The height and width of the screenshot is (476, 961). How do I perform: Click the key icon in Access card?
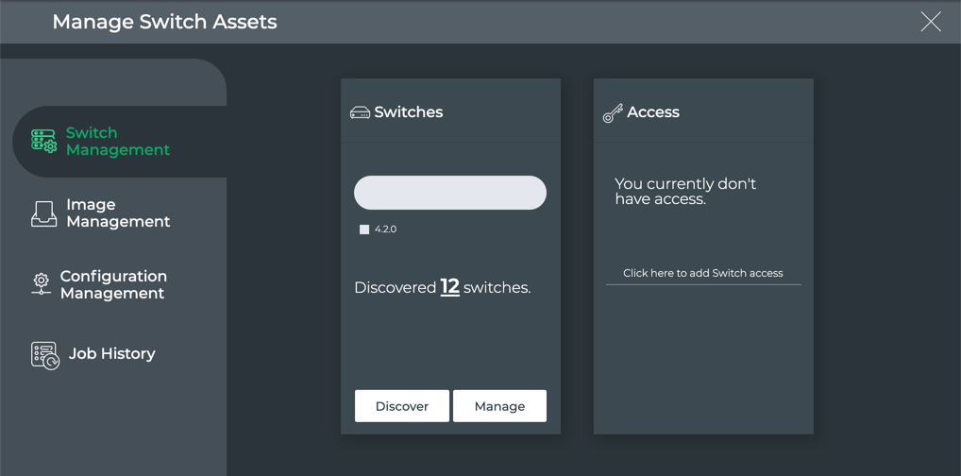click(613, 113)
